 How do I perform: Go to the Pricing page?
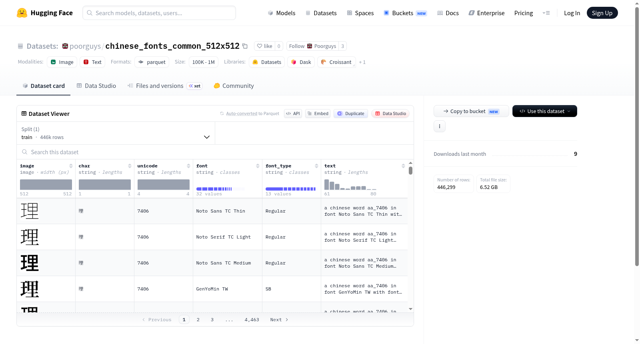point(524,13)
